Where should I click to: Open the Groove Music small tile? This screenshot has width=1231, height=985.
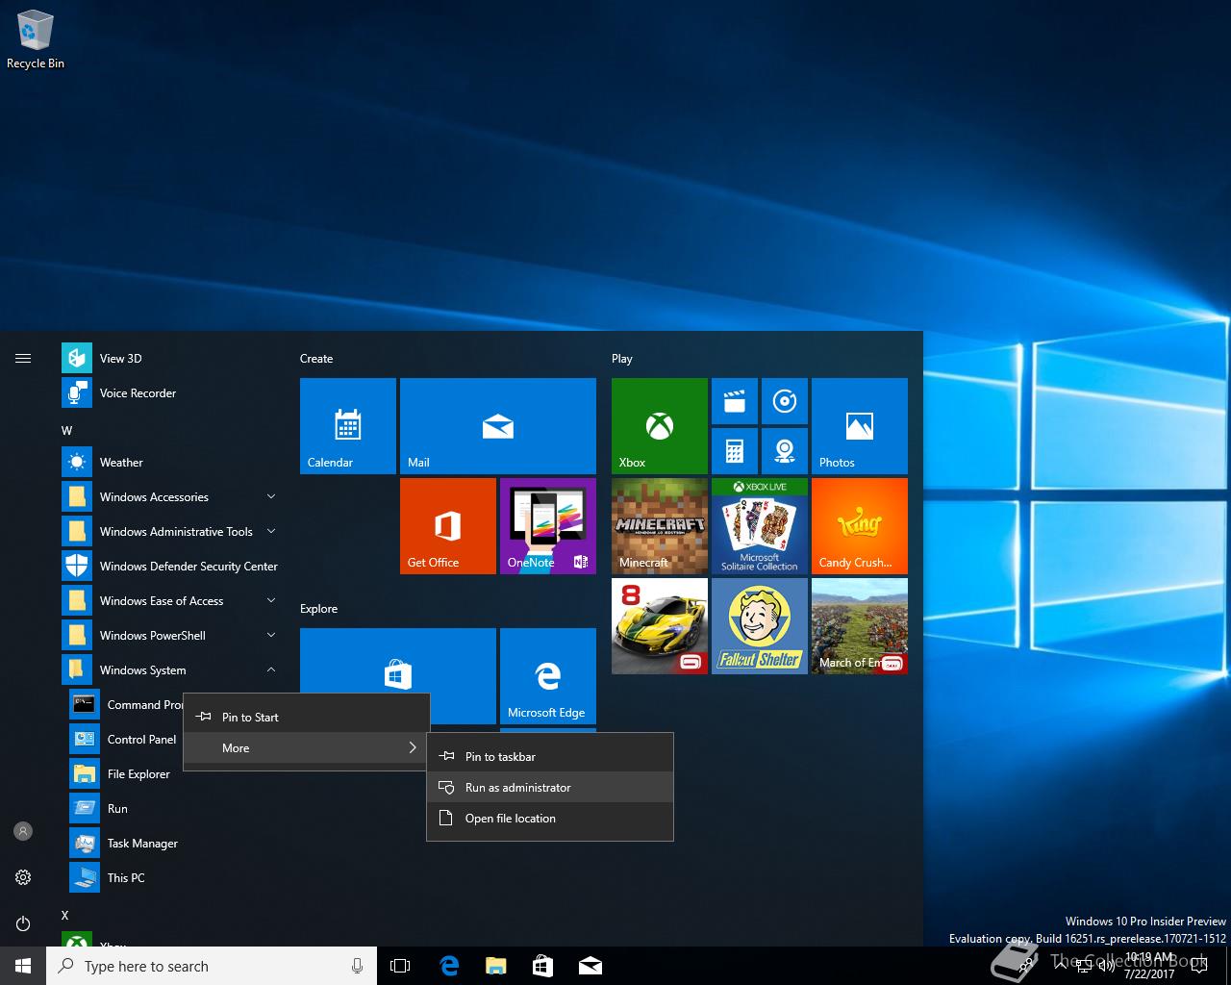[785, 401]
